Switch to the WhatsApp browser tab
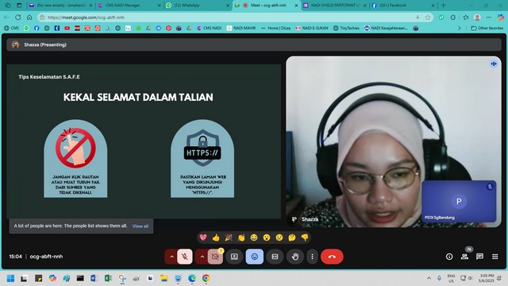Screen dimensions: 508x286 [196, 6]
